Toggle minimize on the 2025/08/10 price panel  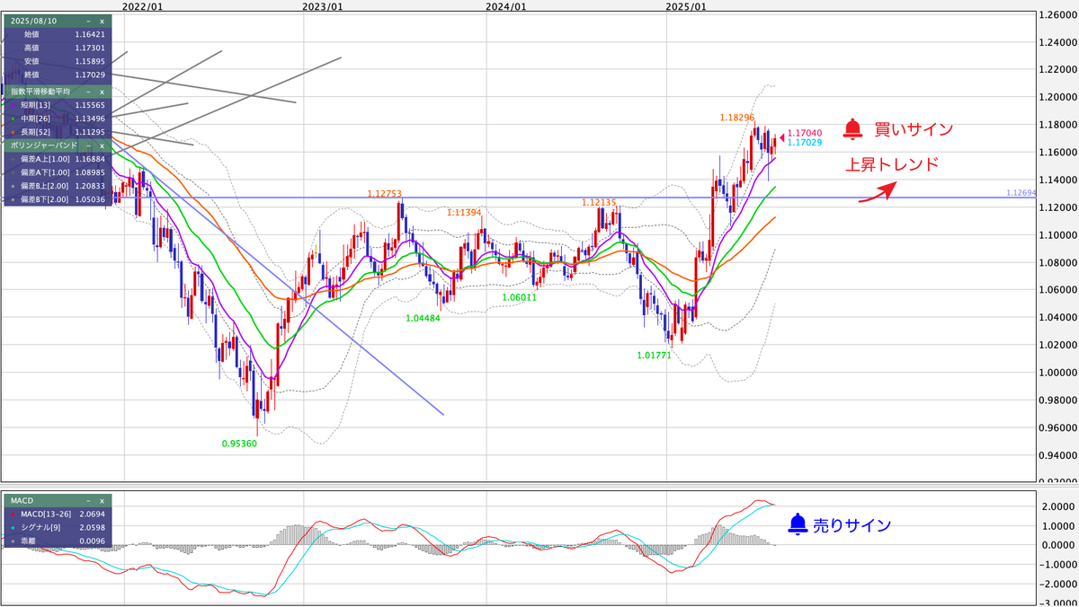click(88, 21)
